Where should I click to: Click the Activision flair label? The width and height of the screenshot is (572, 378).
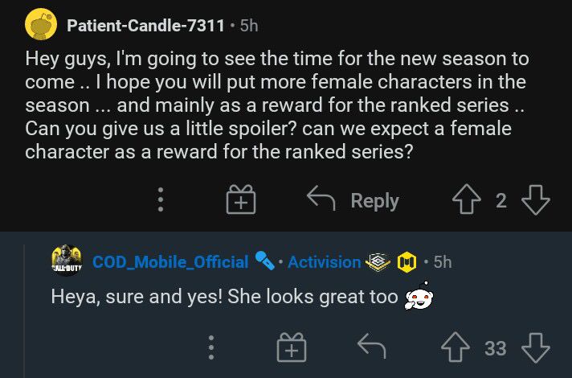click(325, 262)
